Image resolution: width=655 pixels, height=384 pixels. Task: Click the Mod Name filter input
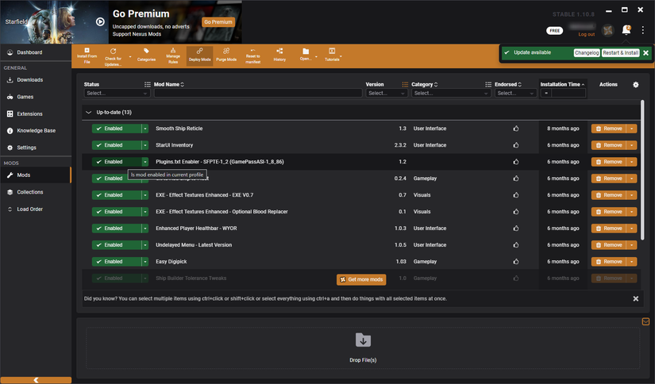click(258, 94)
